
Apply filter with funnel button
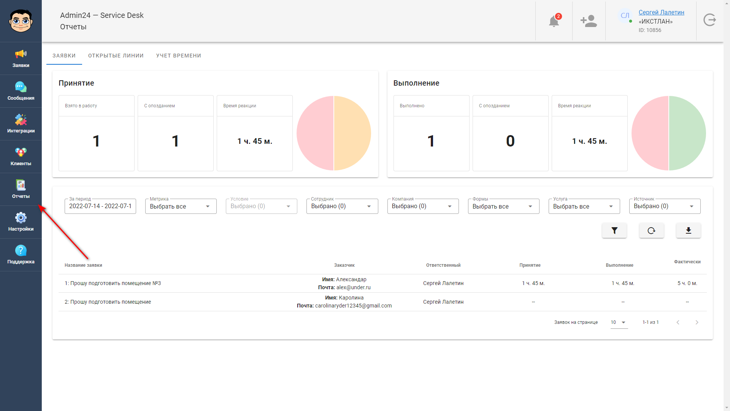tap(614, 231)
